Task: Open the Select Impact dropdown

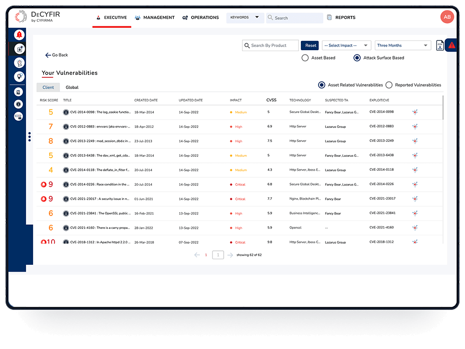Action: 346,46
